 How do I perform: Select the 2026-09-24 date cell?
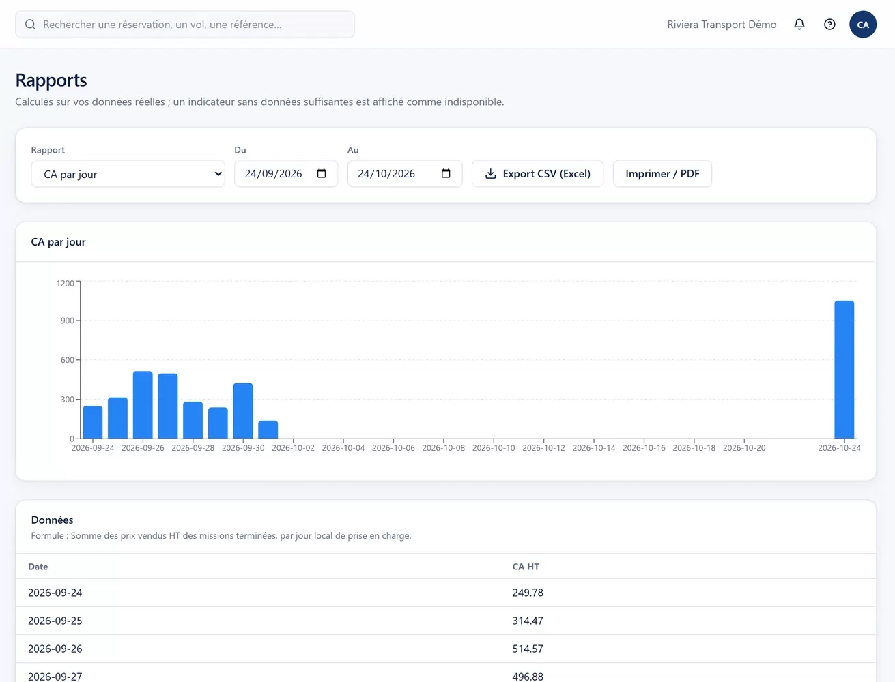[55, 593]
